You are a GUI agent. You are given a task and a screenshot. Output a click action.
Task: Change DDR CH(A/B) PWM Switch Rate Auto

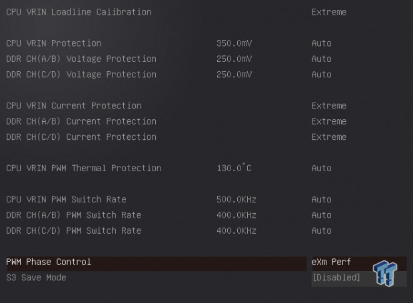[321, 215]
